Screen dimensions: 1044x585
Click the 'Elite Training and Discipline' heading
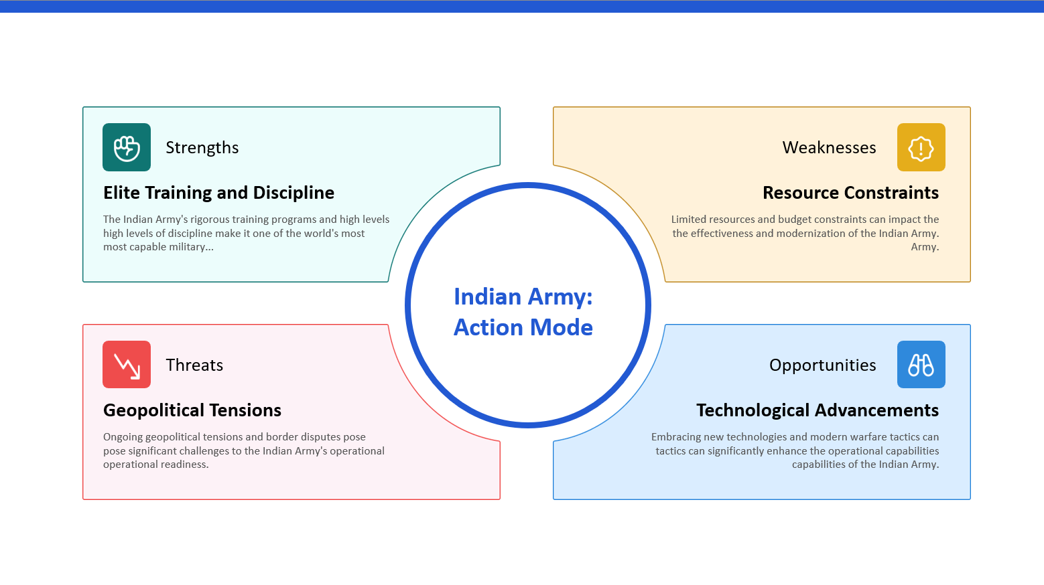pyautogui.click(x=219, y=193)
